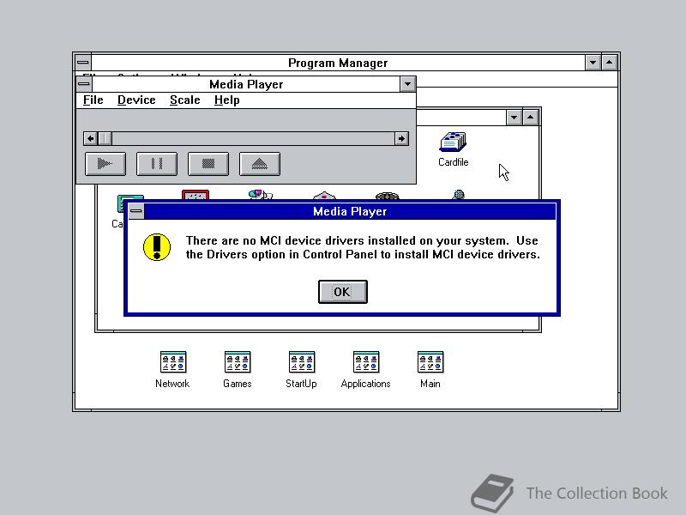
Task: Click the Media Player position slider thumb
Action: tap(105, 139)
